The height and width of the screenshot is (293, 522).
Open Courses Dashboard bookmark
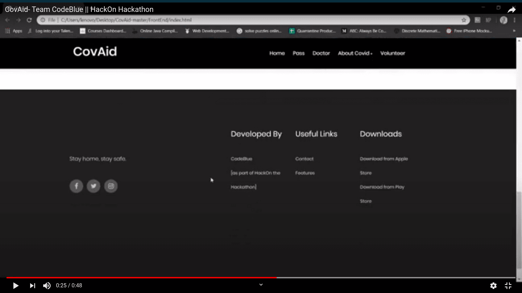point(103,31)
